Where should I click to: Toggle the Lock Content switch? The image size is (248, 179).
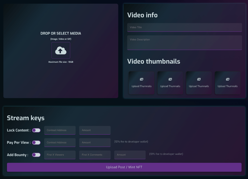tap(36, 130)
